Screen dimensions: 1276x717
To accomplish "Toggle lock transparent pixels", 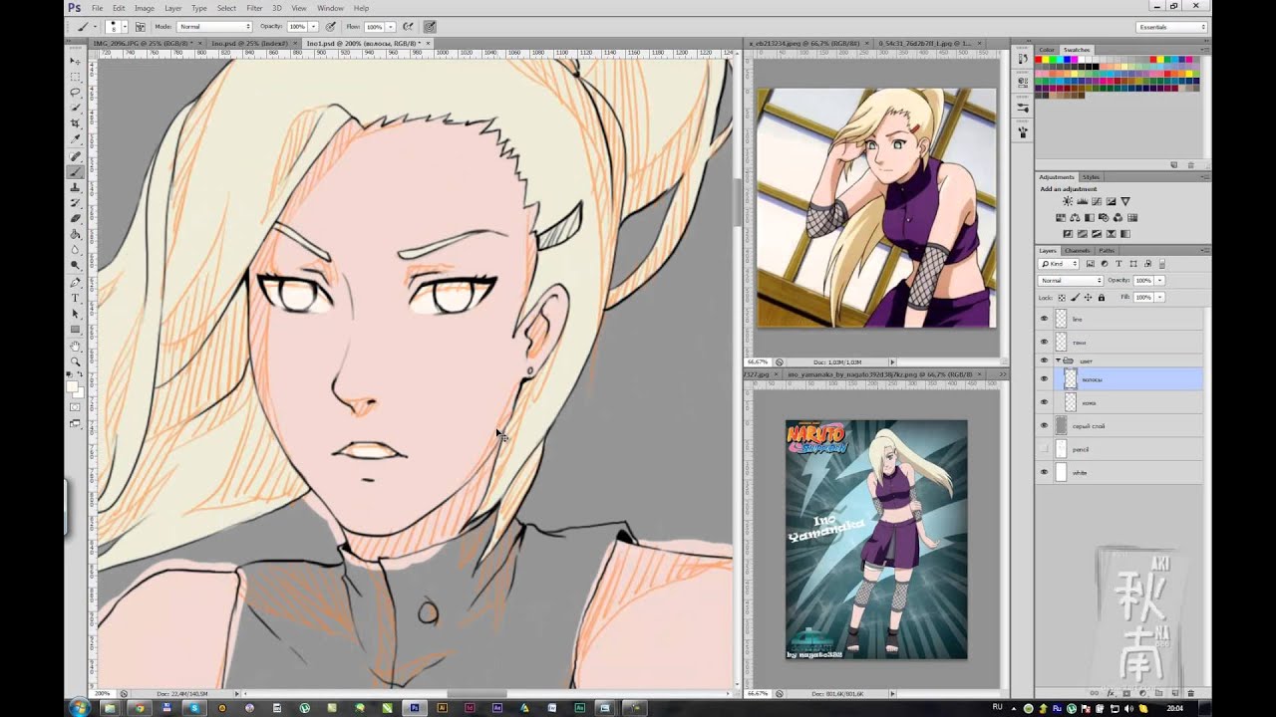I will pyautogui.click(x=1062, y=298).
